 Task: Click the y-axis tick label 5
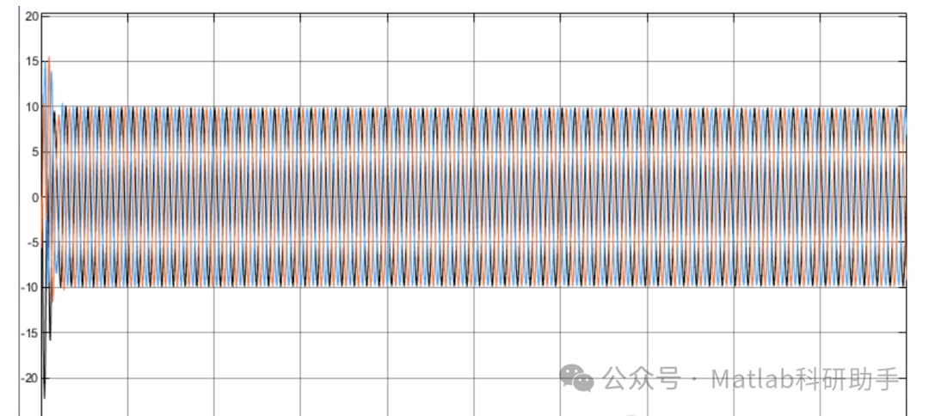(x=34, y=152)
